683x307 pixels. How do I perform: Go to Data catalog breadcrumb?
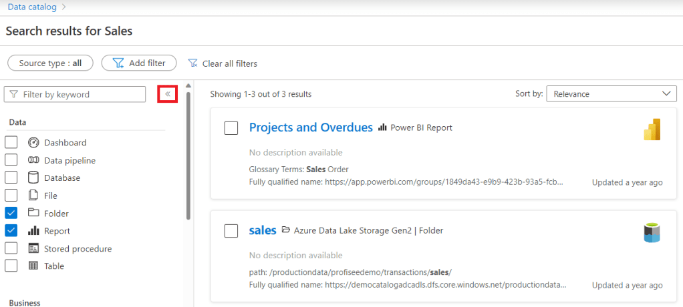(31, 7)
